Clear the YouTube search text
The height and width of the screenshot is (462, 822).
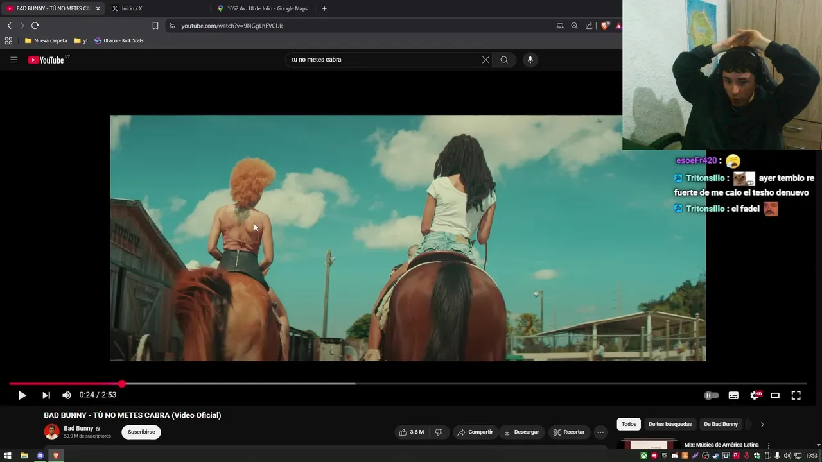[x=485, y=60]
